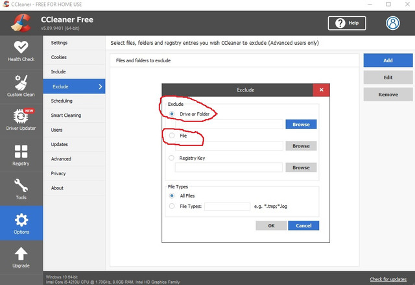The width and height of the screenshot is (415, 285).
Task: Select the Exclude options page
Action: (74, 86)
